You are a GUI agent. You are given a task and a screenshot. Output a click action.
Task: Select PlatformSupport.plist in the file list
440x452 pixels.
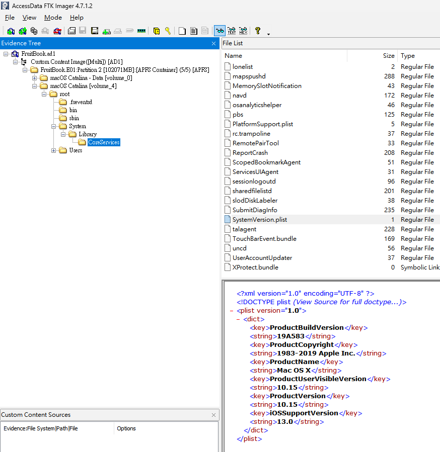tap(331, 124)
